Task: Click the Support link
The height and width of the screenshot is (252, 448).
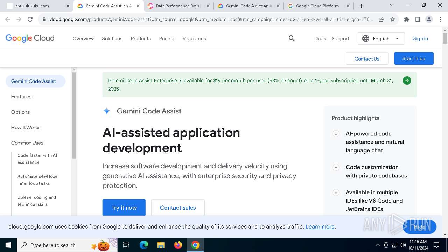Action: pyautogui.click(x=341, y=38)
